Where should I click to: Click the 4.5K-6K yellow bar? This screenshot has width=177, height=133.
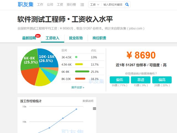pyautogui.click(x=79, y=64)
